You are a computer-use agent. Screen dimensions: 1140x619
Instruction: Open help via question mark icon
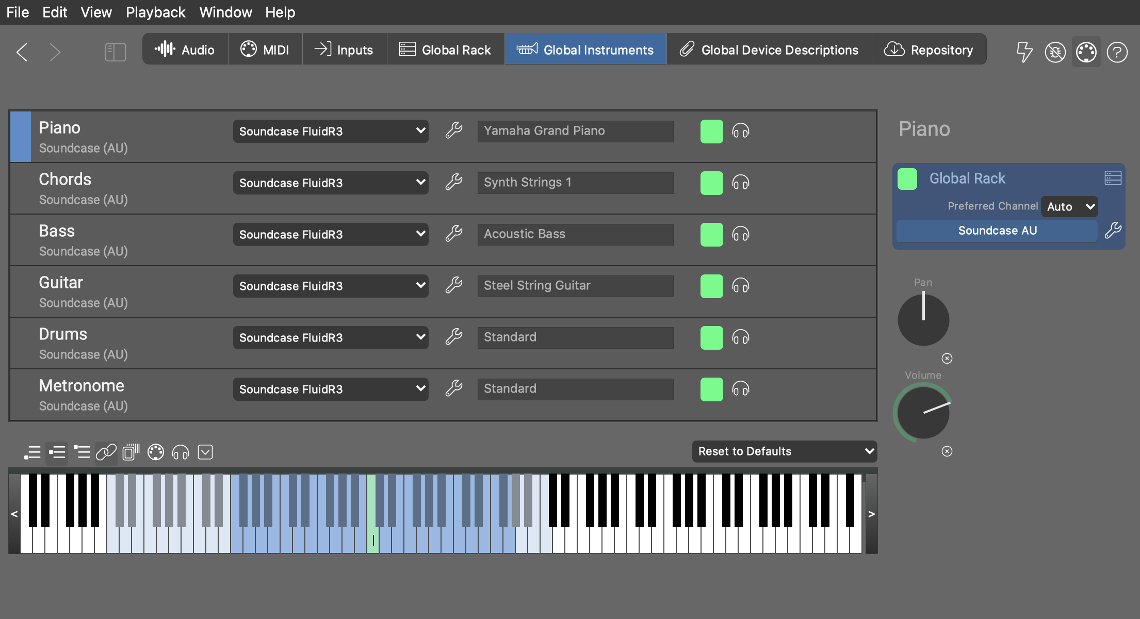[1117, 51]
